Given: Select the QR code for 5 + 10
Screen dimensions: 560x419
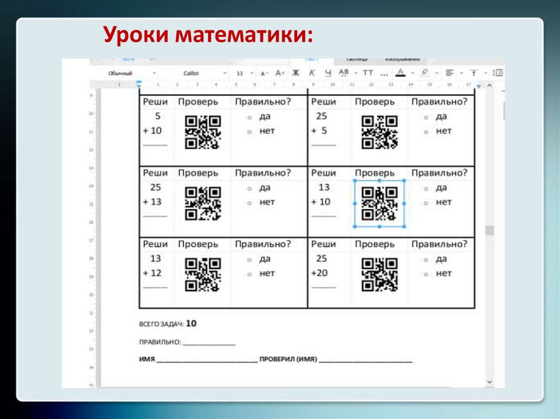Looking at the screenshot, I should (x=202, y=132).
